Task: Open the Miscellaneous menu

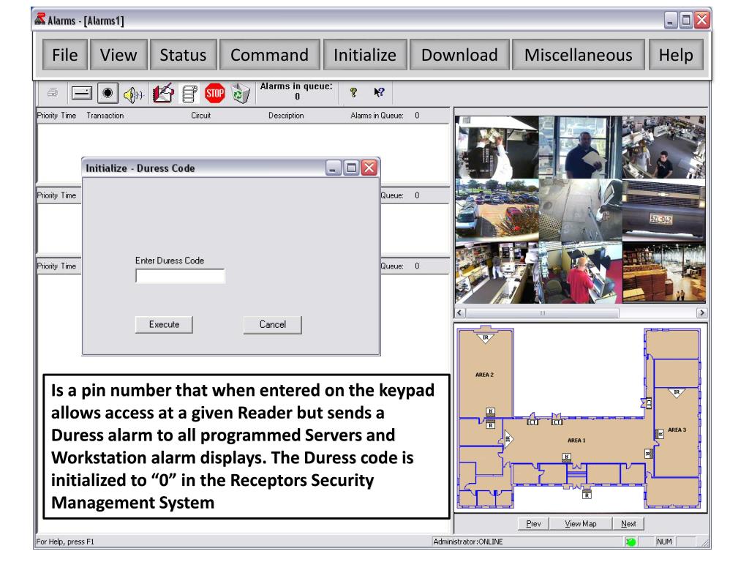Action: [x=578, y=55]
